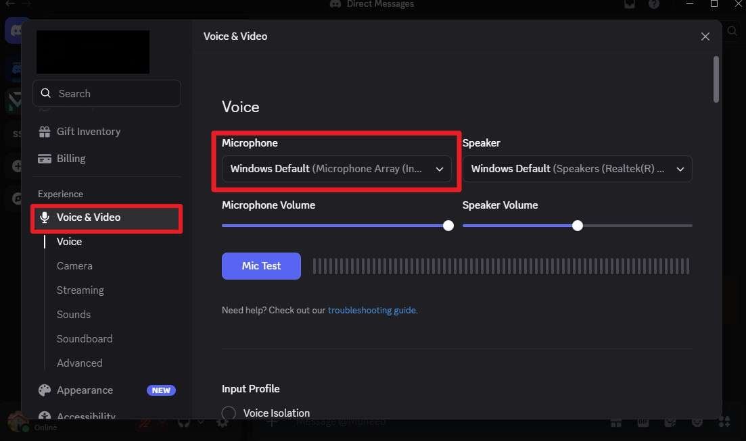Screen dimensions: 746x441
Task: Click the Voice & Video panel title
Action: 235,36
